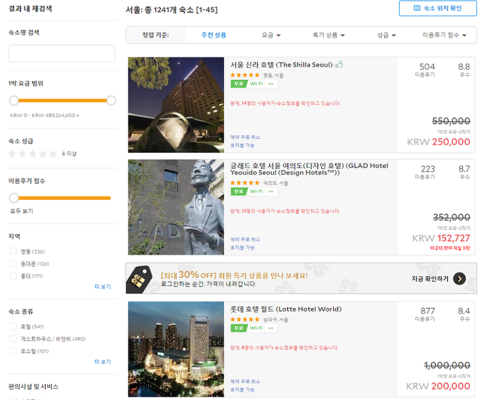Open The Shilla Seoul hotel photo
The height and width of the screenshot is (400, 480).
[x=176, y=105]
